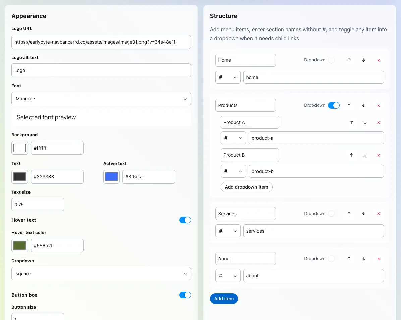Open link type select for about
The height and width of the screenshot is (320, 401).
(228, 276)
